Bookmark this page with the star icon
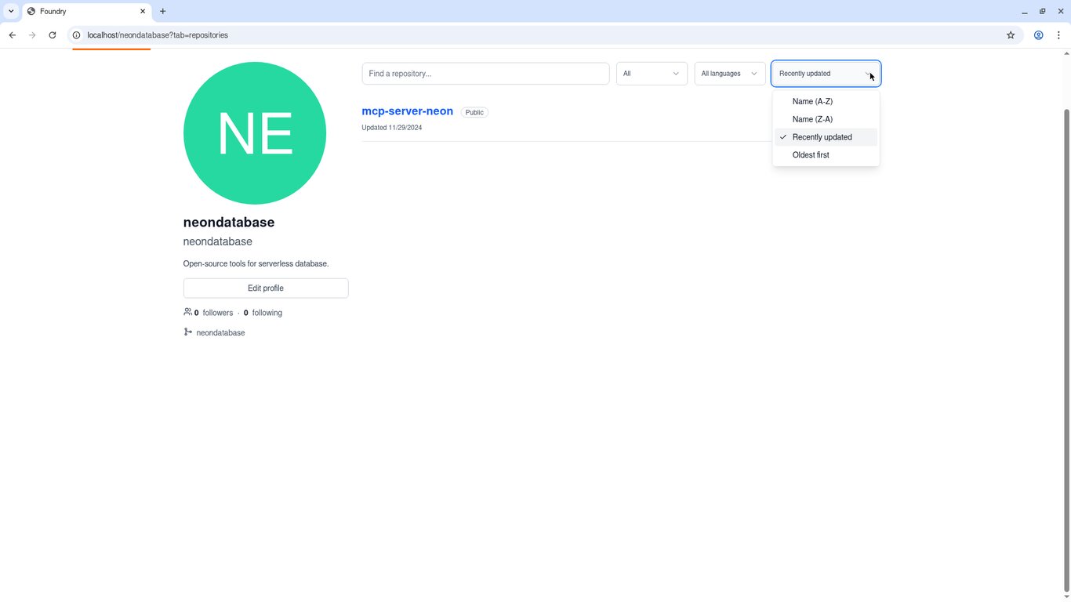 [x=1011, y=35]
